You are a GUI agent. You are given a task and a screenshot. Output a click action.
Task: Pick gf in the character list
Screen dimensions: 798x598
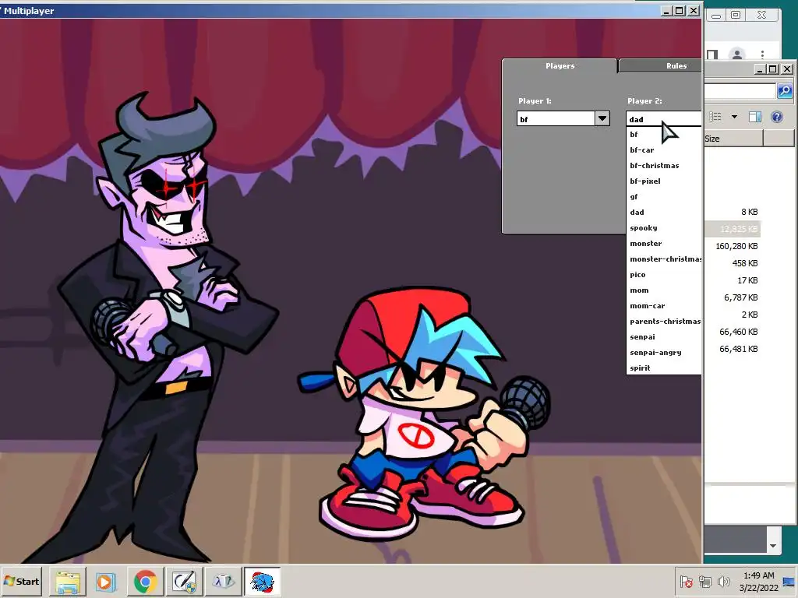(664, 197)
